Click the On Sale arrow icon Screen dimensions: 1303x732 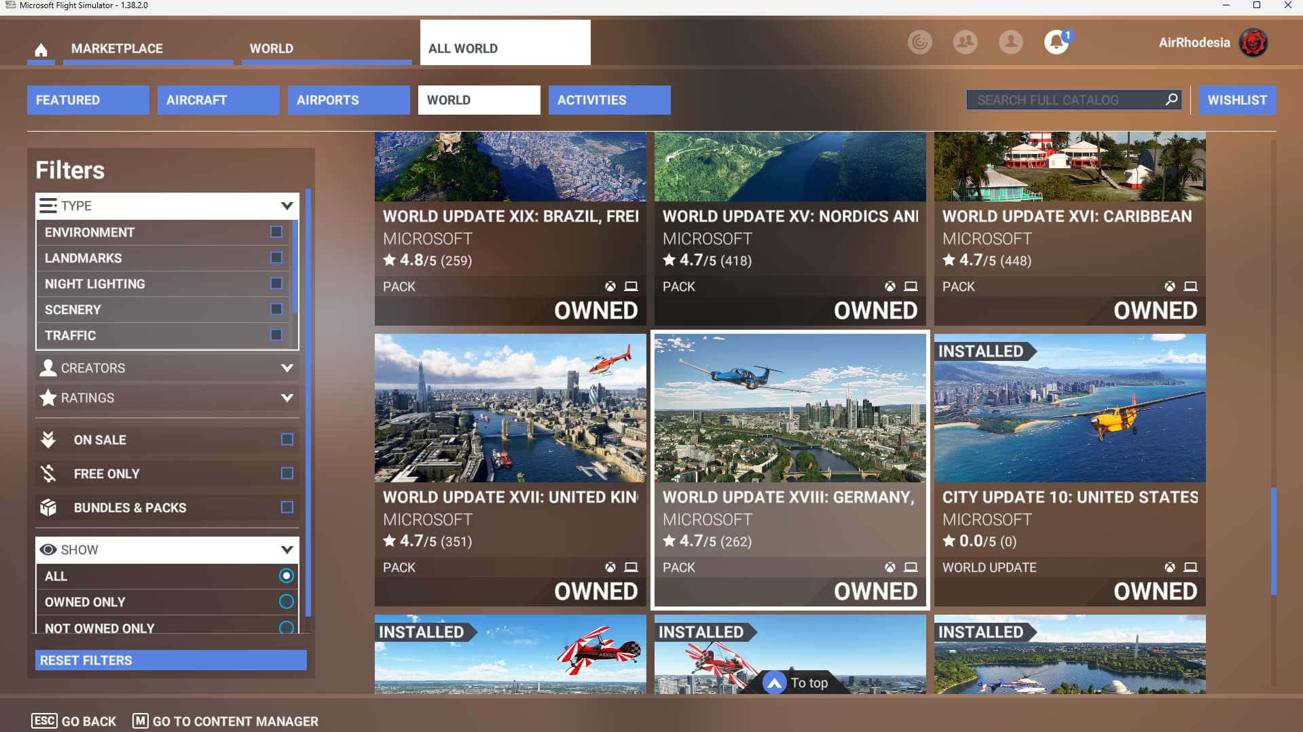[x=48, y=440]
